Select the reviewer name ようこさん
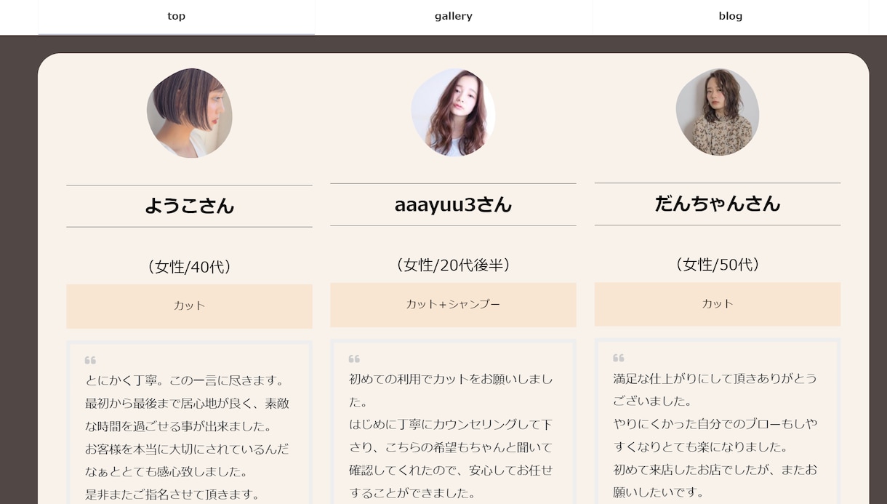 pos(190,206)
